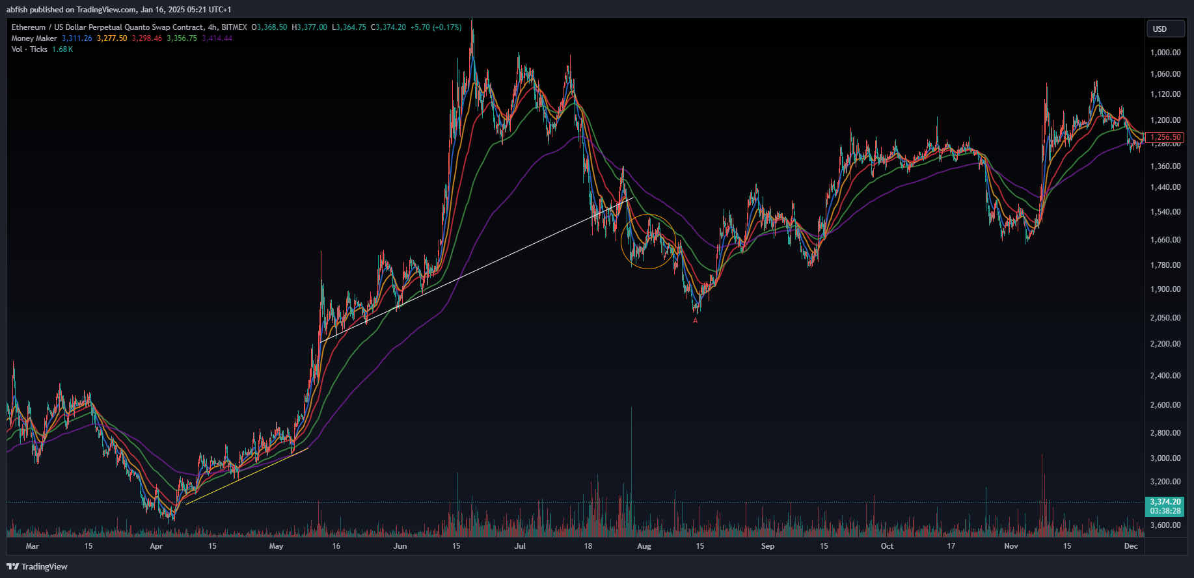Click the change value +5.70 (+0.17%)
Image resolution: width=1194 pixels, height=578 pixels.
tap(436, 27)
